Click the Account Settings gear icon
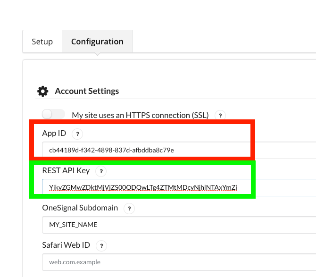The image size is (316, 277). [43, 91]
